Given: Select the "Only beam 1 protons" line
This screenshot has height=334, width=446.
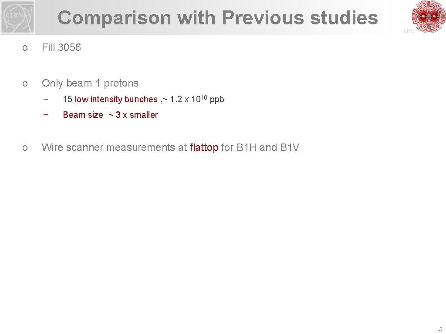Looking at the screenshot, I should pyautogui.click(x=90, y=83).
